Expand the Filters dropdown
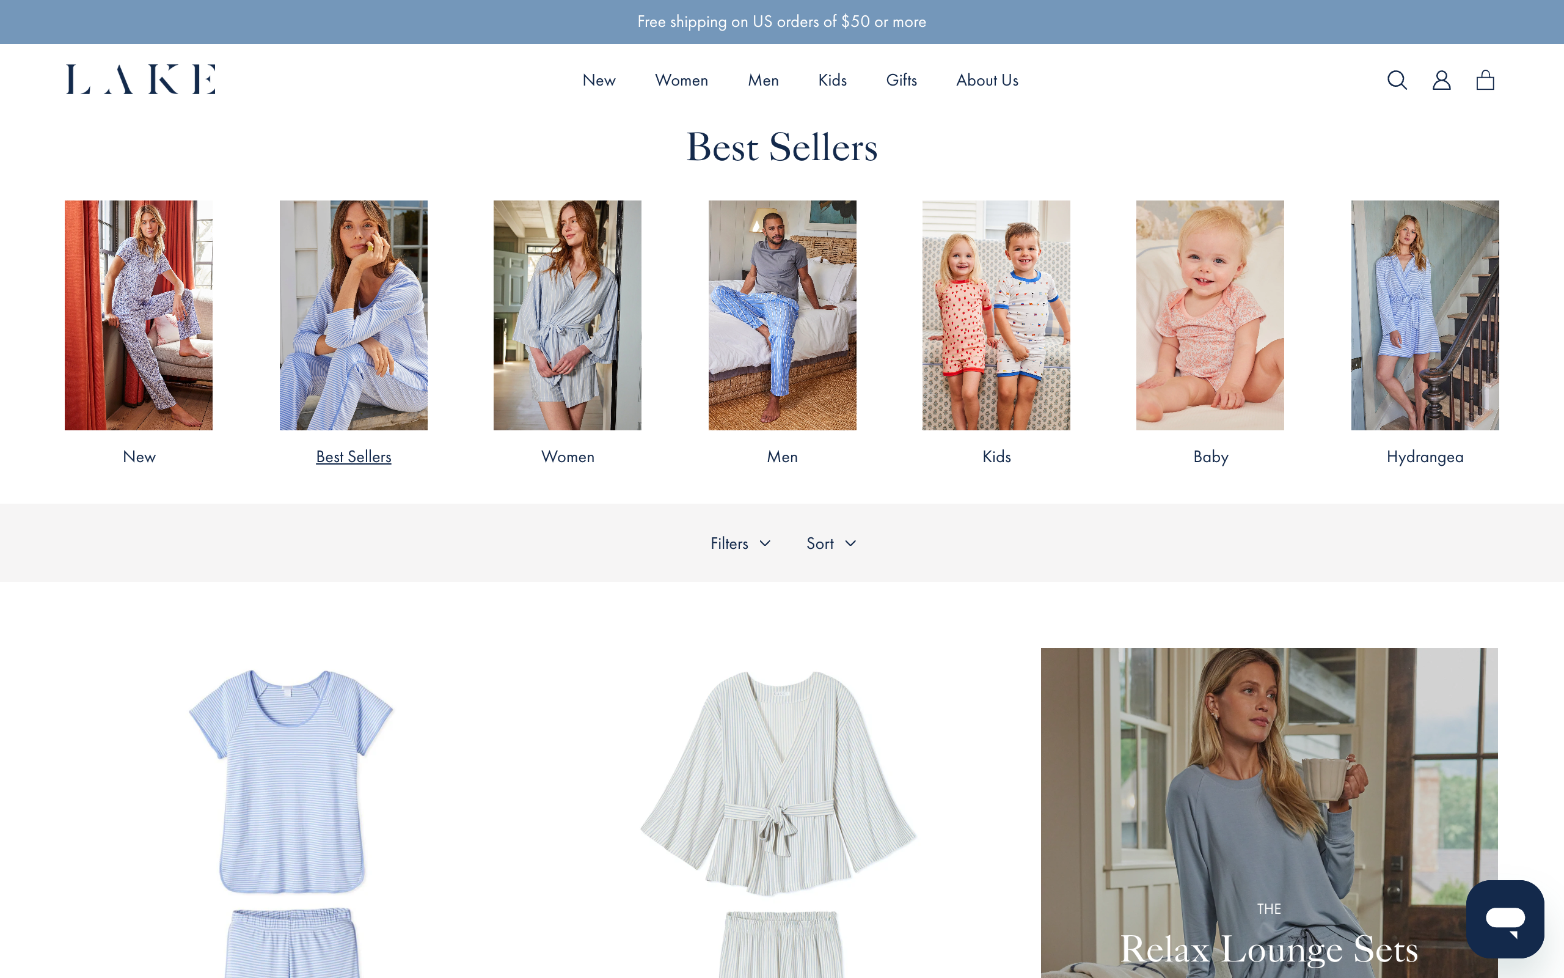 (x=740, y=543)
